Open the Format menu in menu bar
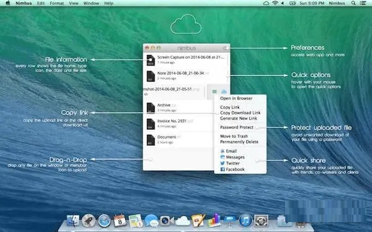Image resolution: width=372 pixels, height=232 pixels. (56, 3)
